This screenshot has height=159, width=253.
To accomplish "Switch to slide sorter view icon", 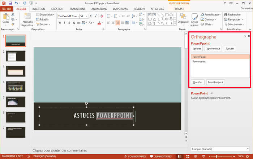I will click(188, 156).
